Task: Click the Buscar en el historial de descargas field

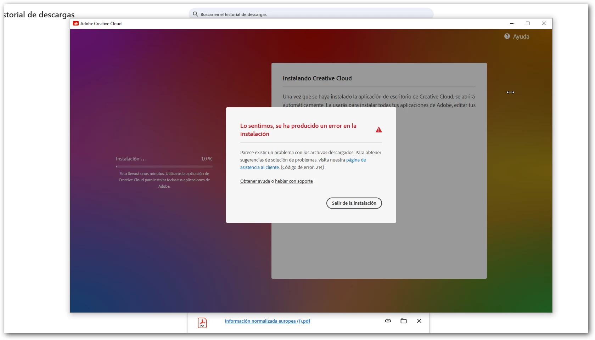Action: tap(311, 14)
